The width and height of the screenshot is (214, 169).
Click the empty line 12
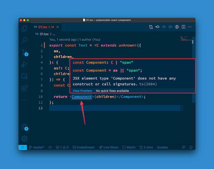[115, 108]
